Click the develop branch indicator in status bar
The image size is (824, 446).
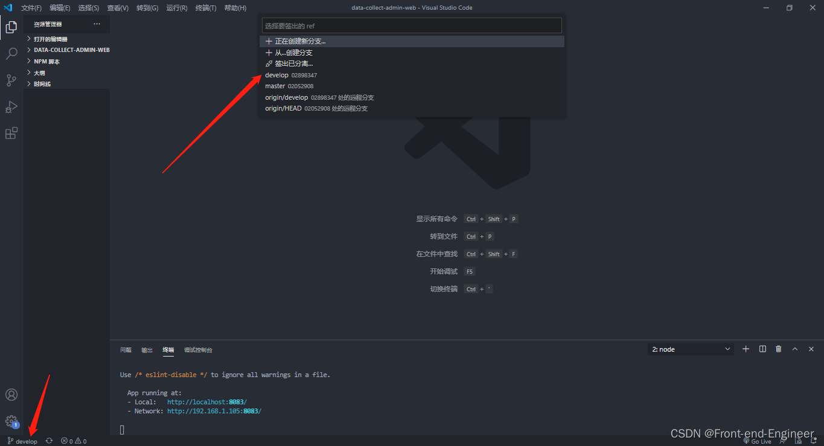(22, 441)
